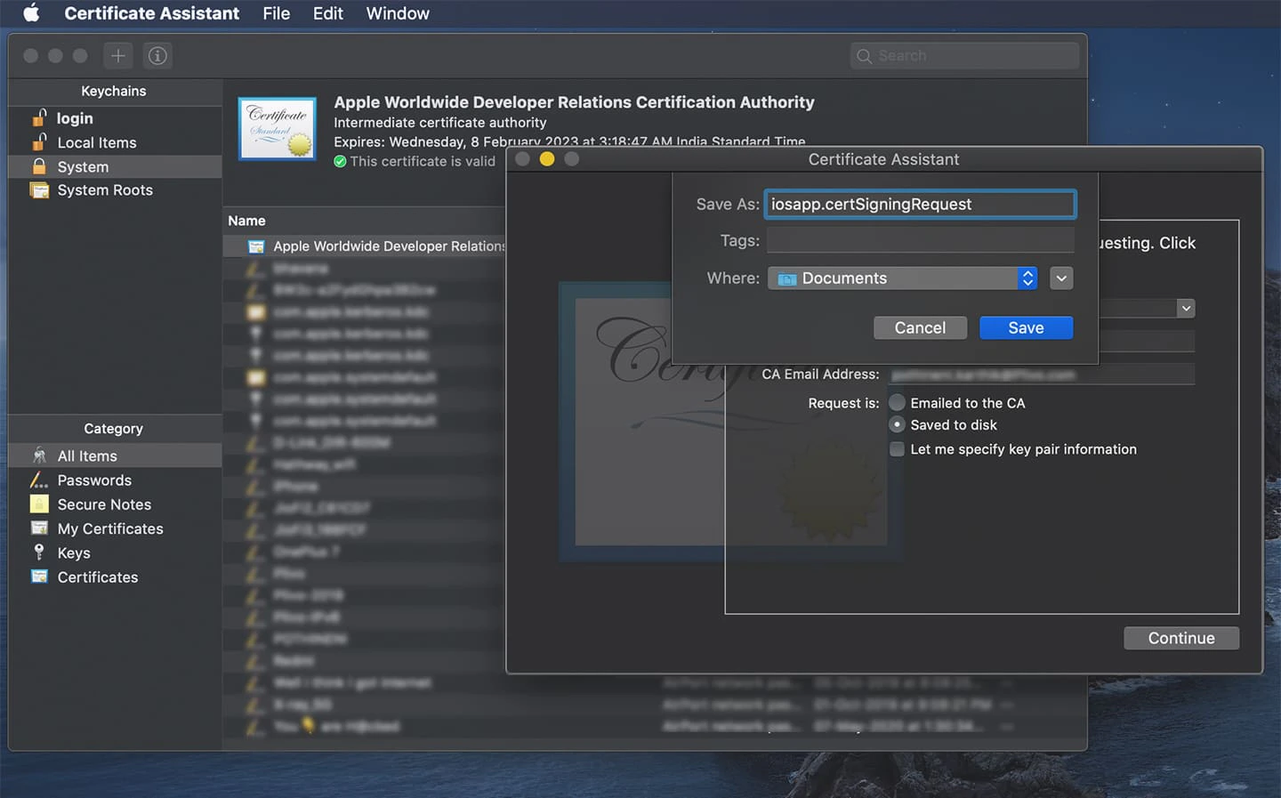Click the Passwords category icon
Viewport: 1281px width, 798px height.
click(x=39, y=480)
